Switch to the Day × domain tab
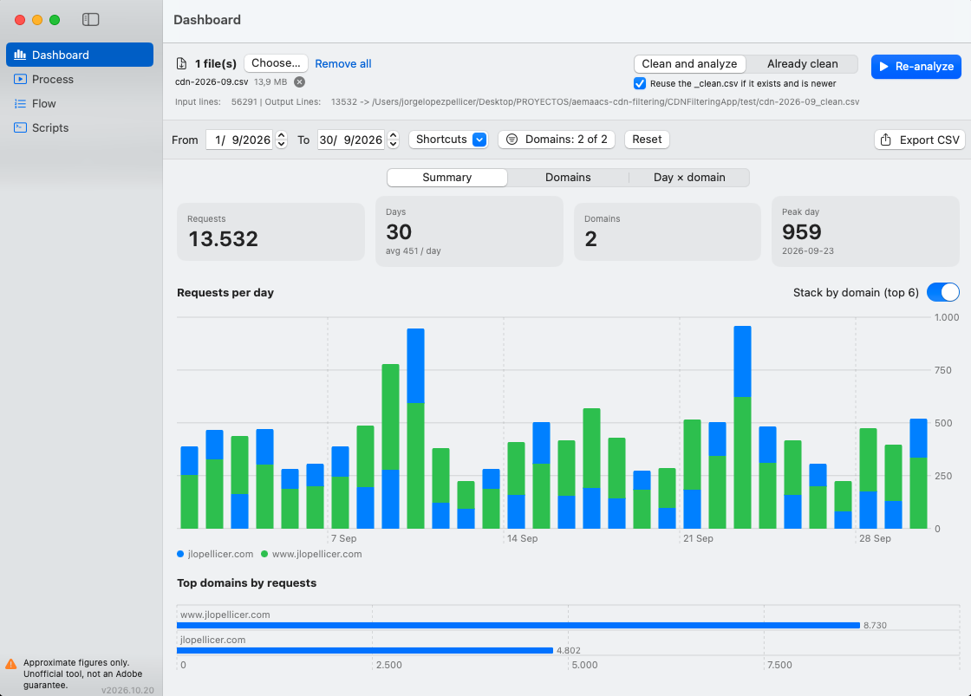Image resolution: width=971 pixels, height=696 pixels. coord(689,178)
